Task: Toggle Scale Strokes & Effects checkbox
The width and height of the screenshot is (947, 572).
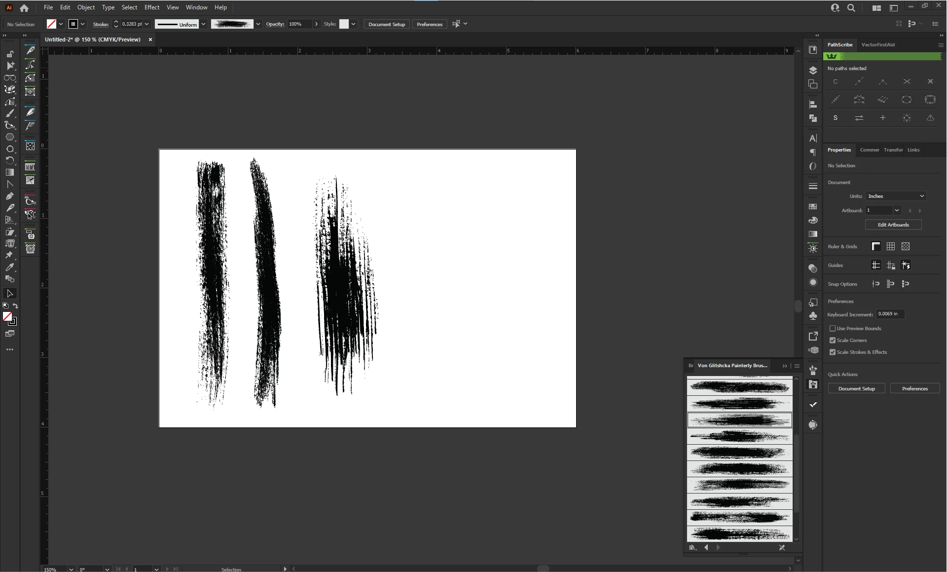Action: [x=833, y=352]
